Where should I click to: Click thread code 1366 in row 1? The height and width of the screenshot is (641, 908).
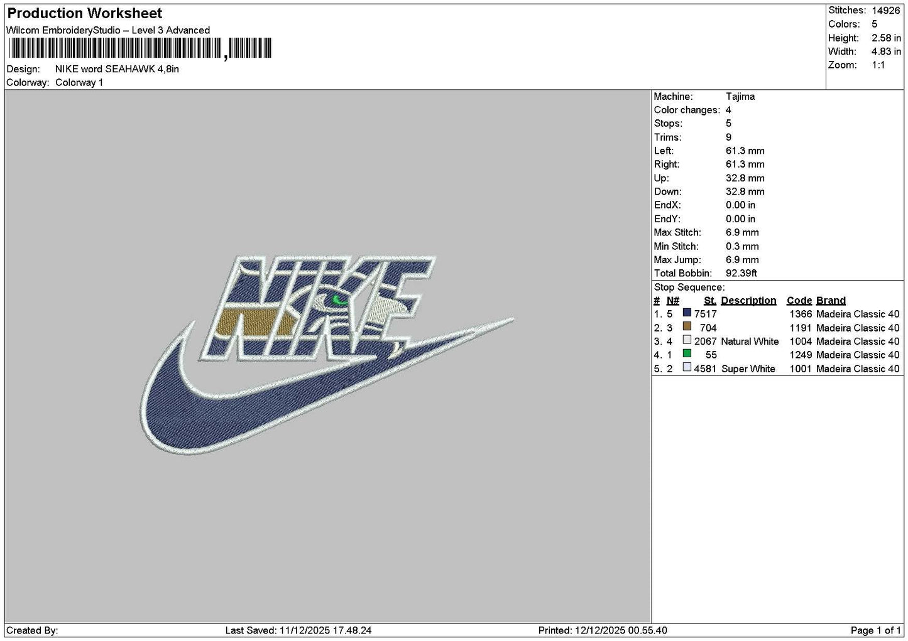pos(801,314)
